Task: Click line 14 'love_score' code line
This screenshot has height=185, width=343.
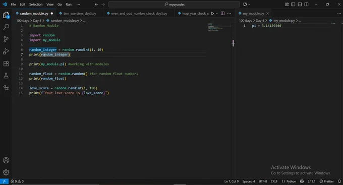Action: pos(63,88)
